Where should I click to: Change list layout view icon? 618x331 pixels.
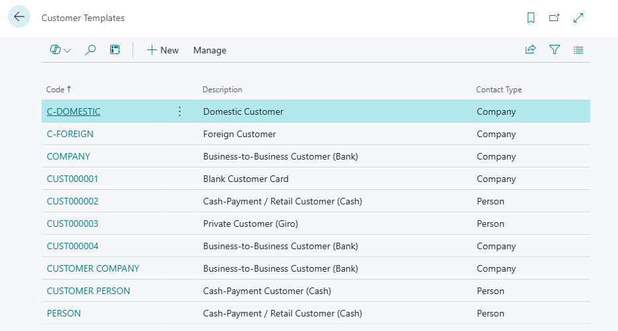coord(578,50)
